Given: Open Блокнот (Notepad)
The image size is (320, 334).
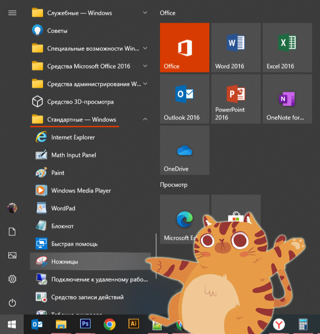Looking at the screenshot, I should [62, 226].
